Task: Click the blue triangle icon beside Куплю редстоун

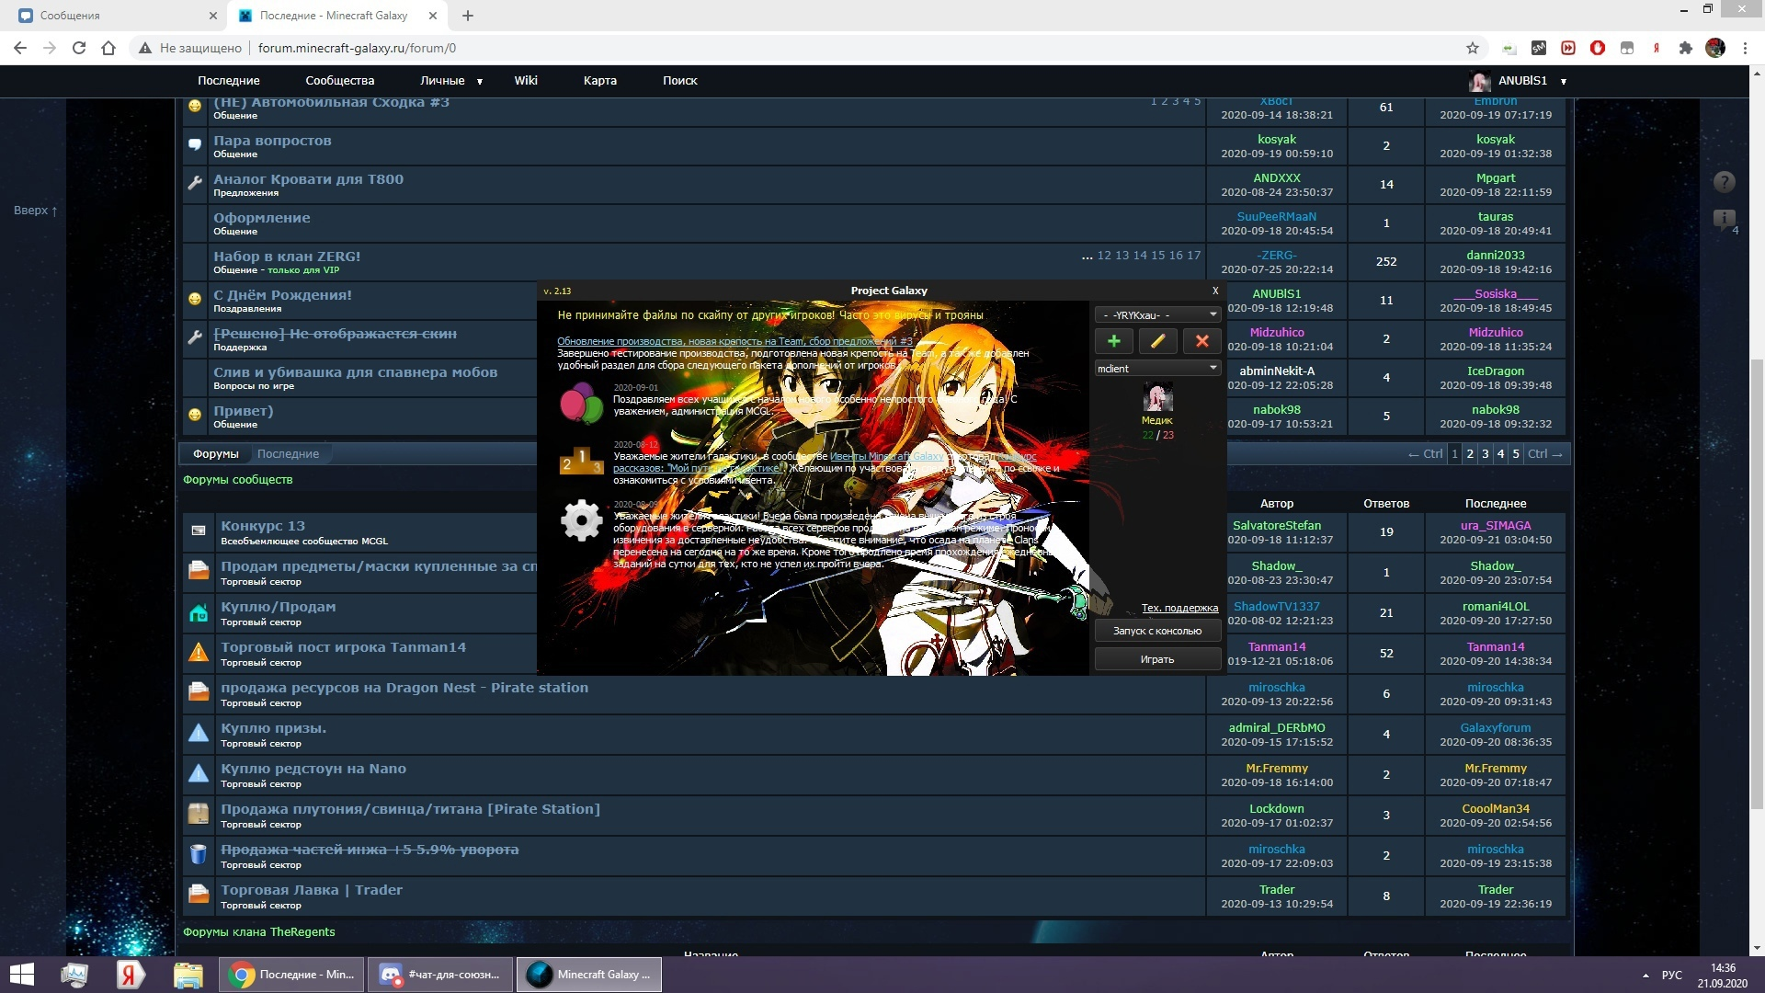Action: point(199,774)
